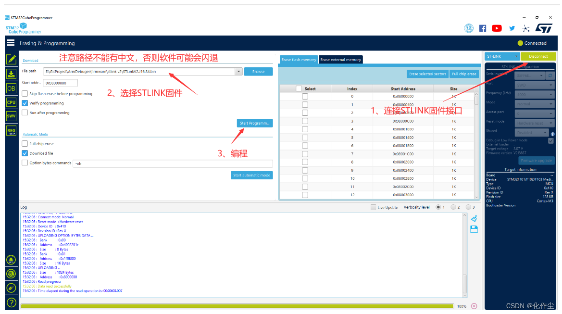This screenshot has width=562, height=314.
Task: Open the Frequency (kHz) dropdown
Action: [535, 94]
